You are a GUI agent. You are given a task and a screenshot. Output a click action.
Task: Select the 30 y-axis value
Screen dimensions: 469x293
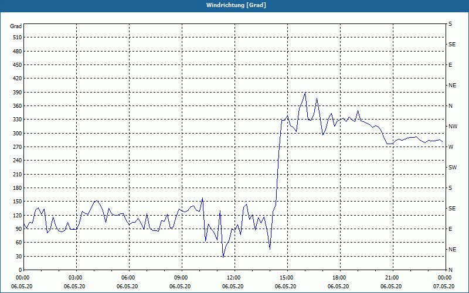[x=19, y=256]
